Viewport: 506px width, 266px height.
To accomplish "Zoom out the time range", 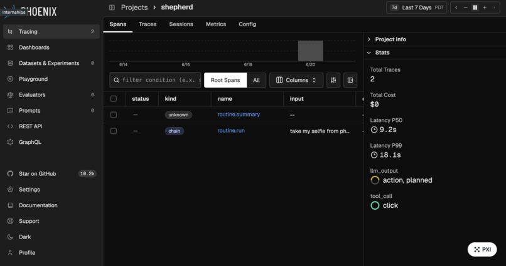I will 465,8.
